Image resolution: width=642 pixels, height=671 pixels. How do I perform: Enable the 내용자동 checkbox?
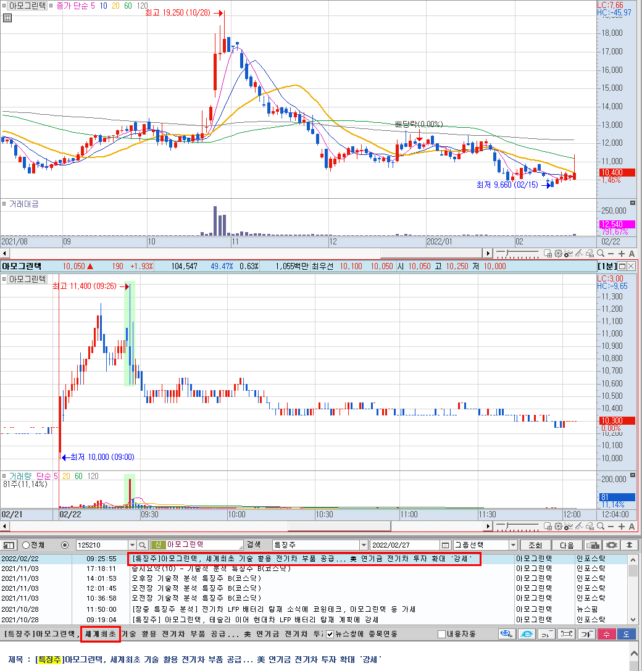pos(442,634)
